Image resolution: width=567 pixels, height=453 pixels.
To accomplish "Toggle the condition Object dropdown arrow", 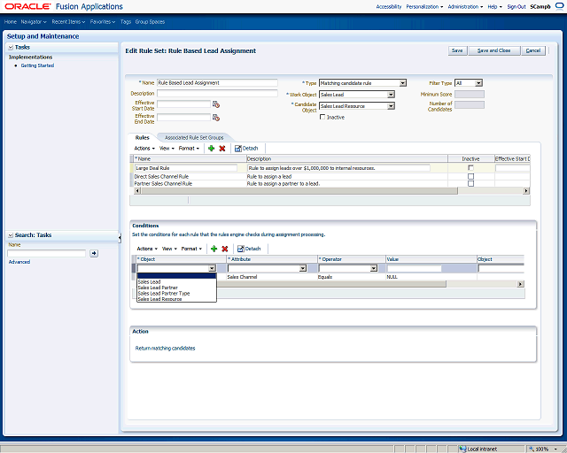I will (x=212, y=268).
